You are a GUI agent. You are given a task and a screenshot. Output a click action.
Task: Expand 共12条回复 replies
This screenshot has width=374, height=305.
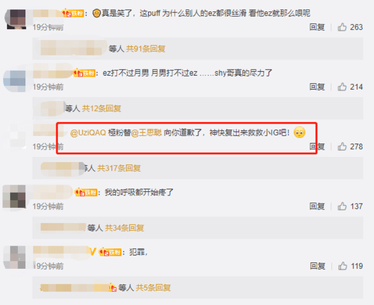(x=102, y=109)
